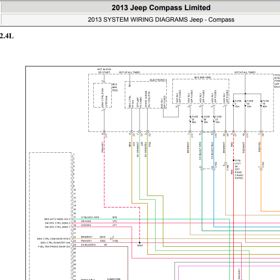Click the 'BUS BAR F202' label

point(115,87)
